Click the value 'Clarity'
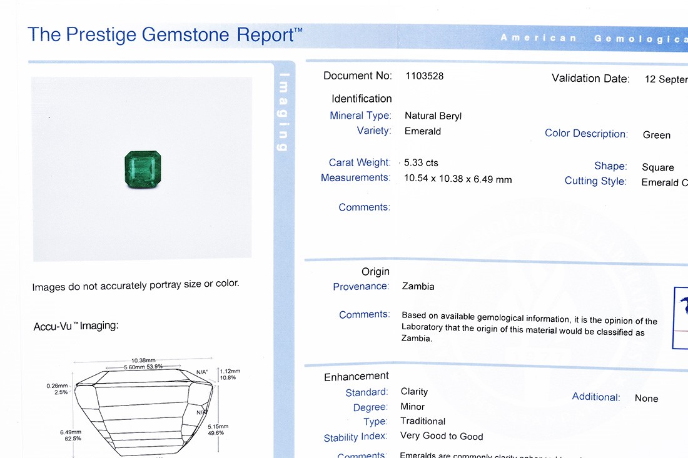 click(414, 391)
